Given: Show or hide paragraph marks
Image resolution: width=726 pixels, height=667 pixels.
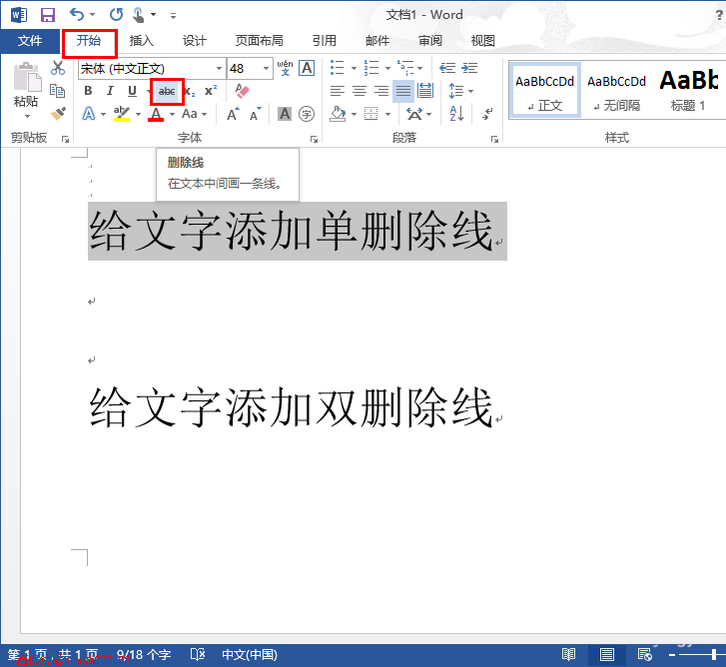Looking at the screenshot, I should click(487, 114).
